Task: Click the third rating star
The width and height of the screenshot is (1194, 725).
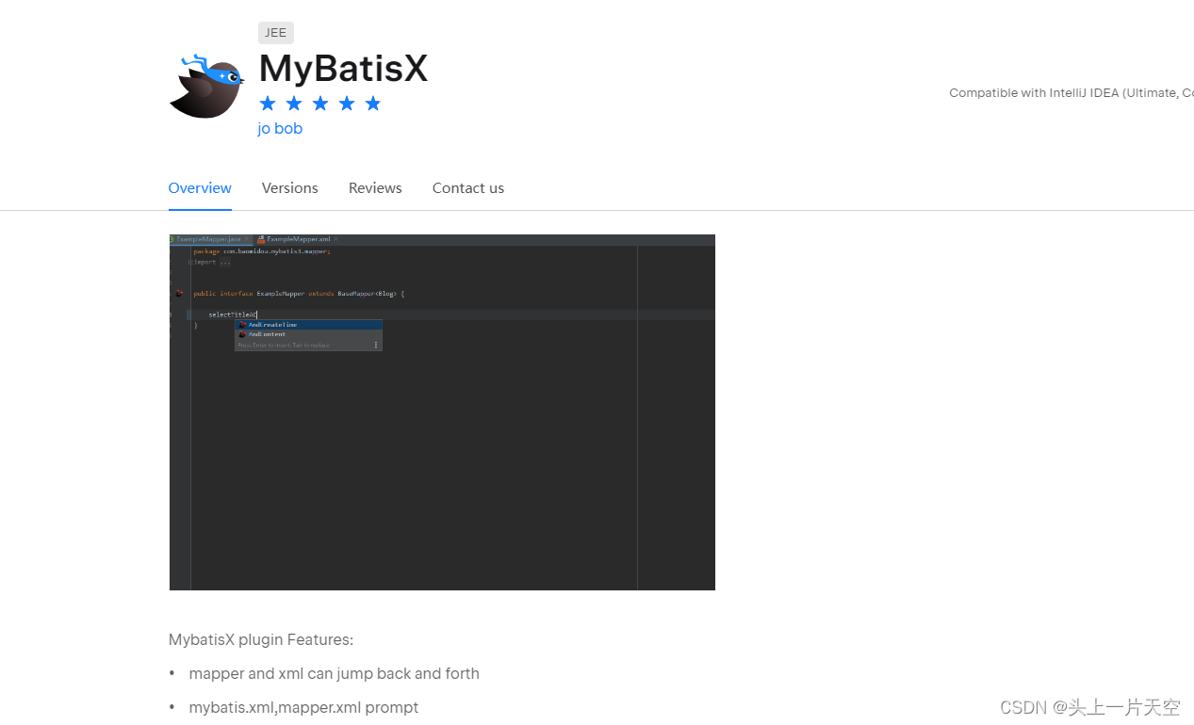Action: pyautogui.click(x=320, y=104)
